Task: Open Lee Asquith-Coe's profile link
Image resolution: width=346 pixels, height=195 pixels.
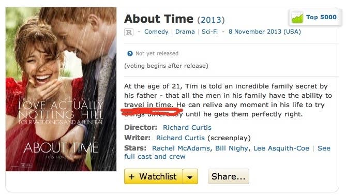Action: (281, 148)
